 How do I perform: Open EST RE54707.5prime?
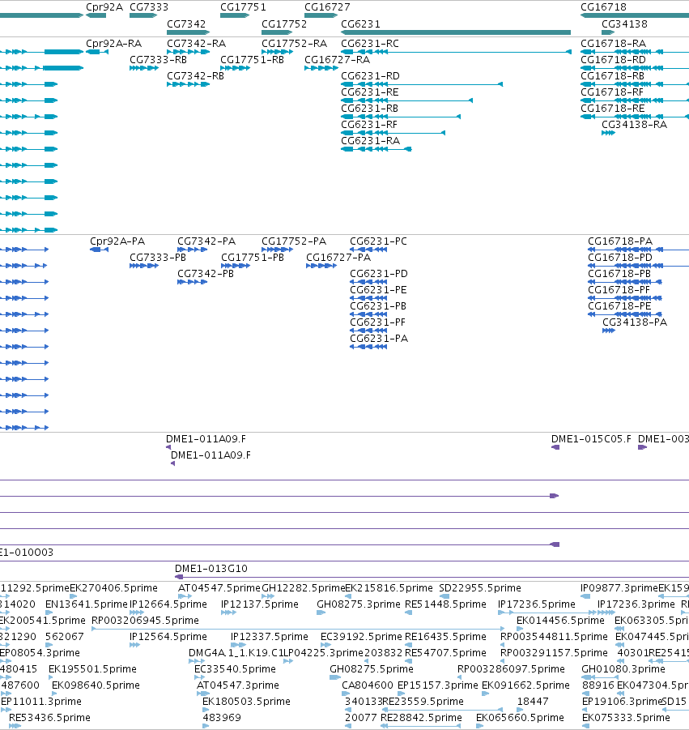click(x=445, y=653)
